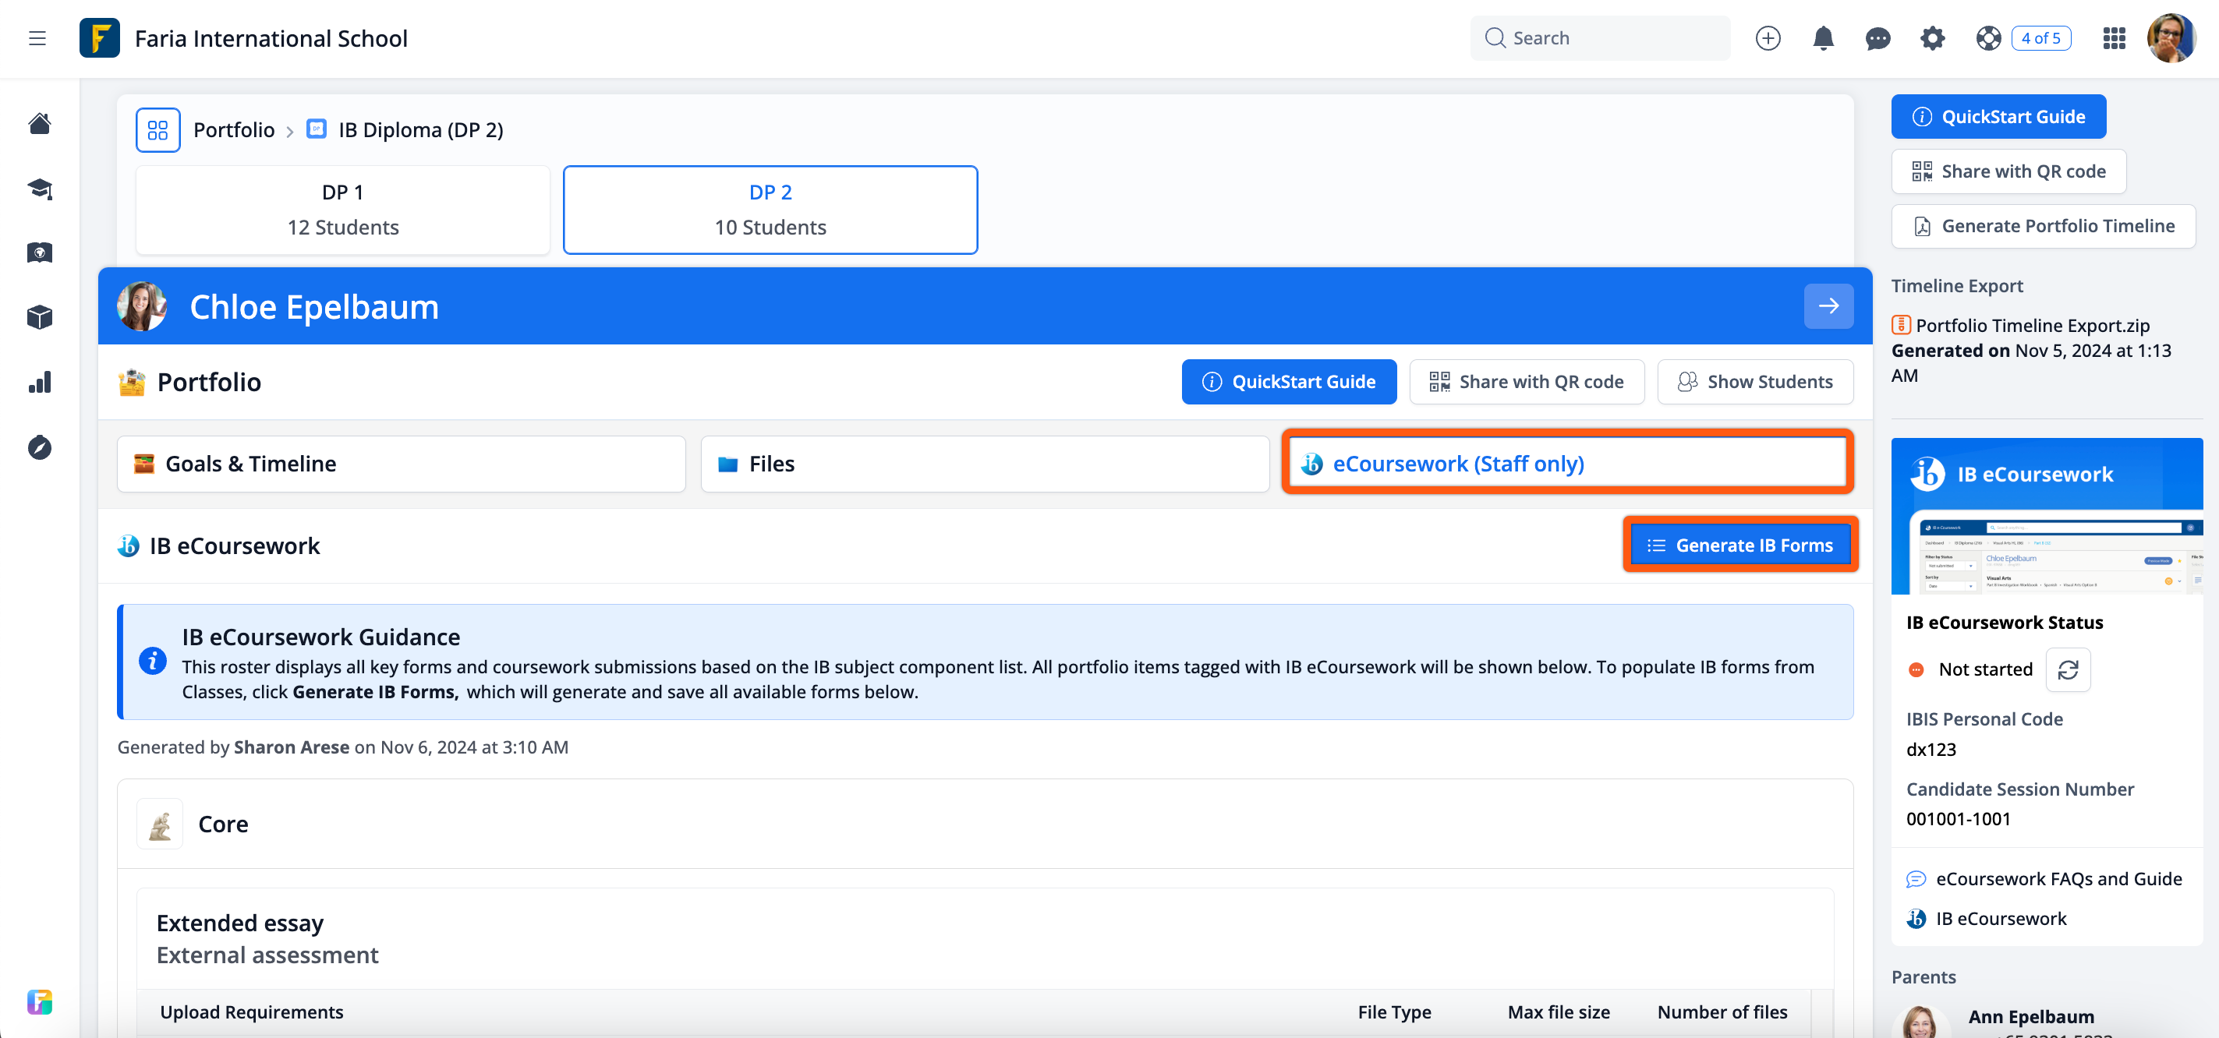Click the info icon in guidance banner
Image resolution: width=2219 pixels, height=1038 pixels.
click(153, 661)
